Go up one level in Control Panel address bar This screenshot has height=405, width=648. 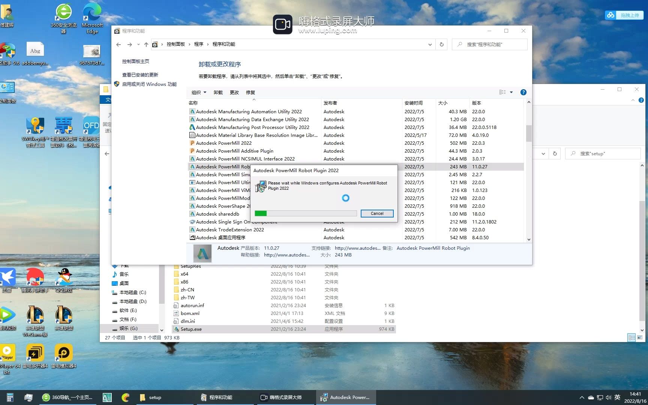pos(146,44)
